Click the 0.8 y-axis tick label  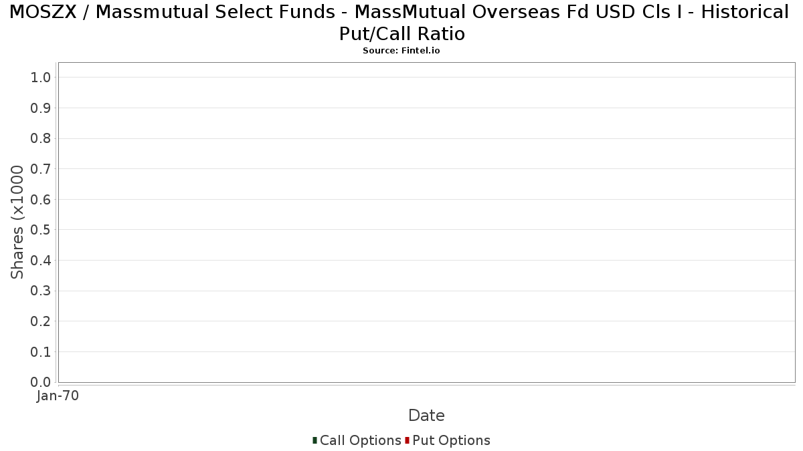point(41,138)
